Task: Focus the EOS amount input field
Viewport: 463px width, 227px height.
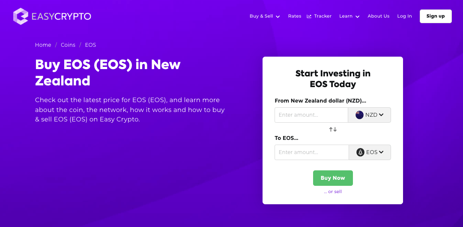Action: click(x=311, y=152)
